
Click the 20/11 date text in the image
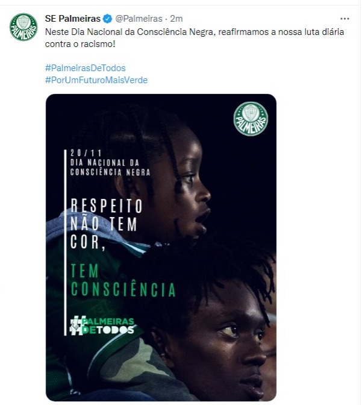(x=86, y=153)
